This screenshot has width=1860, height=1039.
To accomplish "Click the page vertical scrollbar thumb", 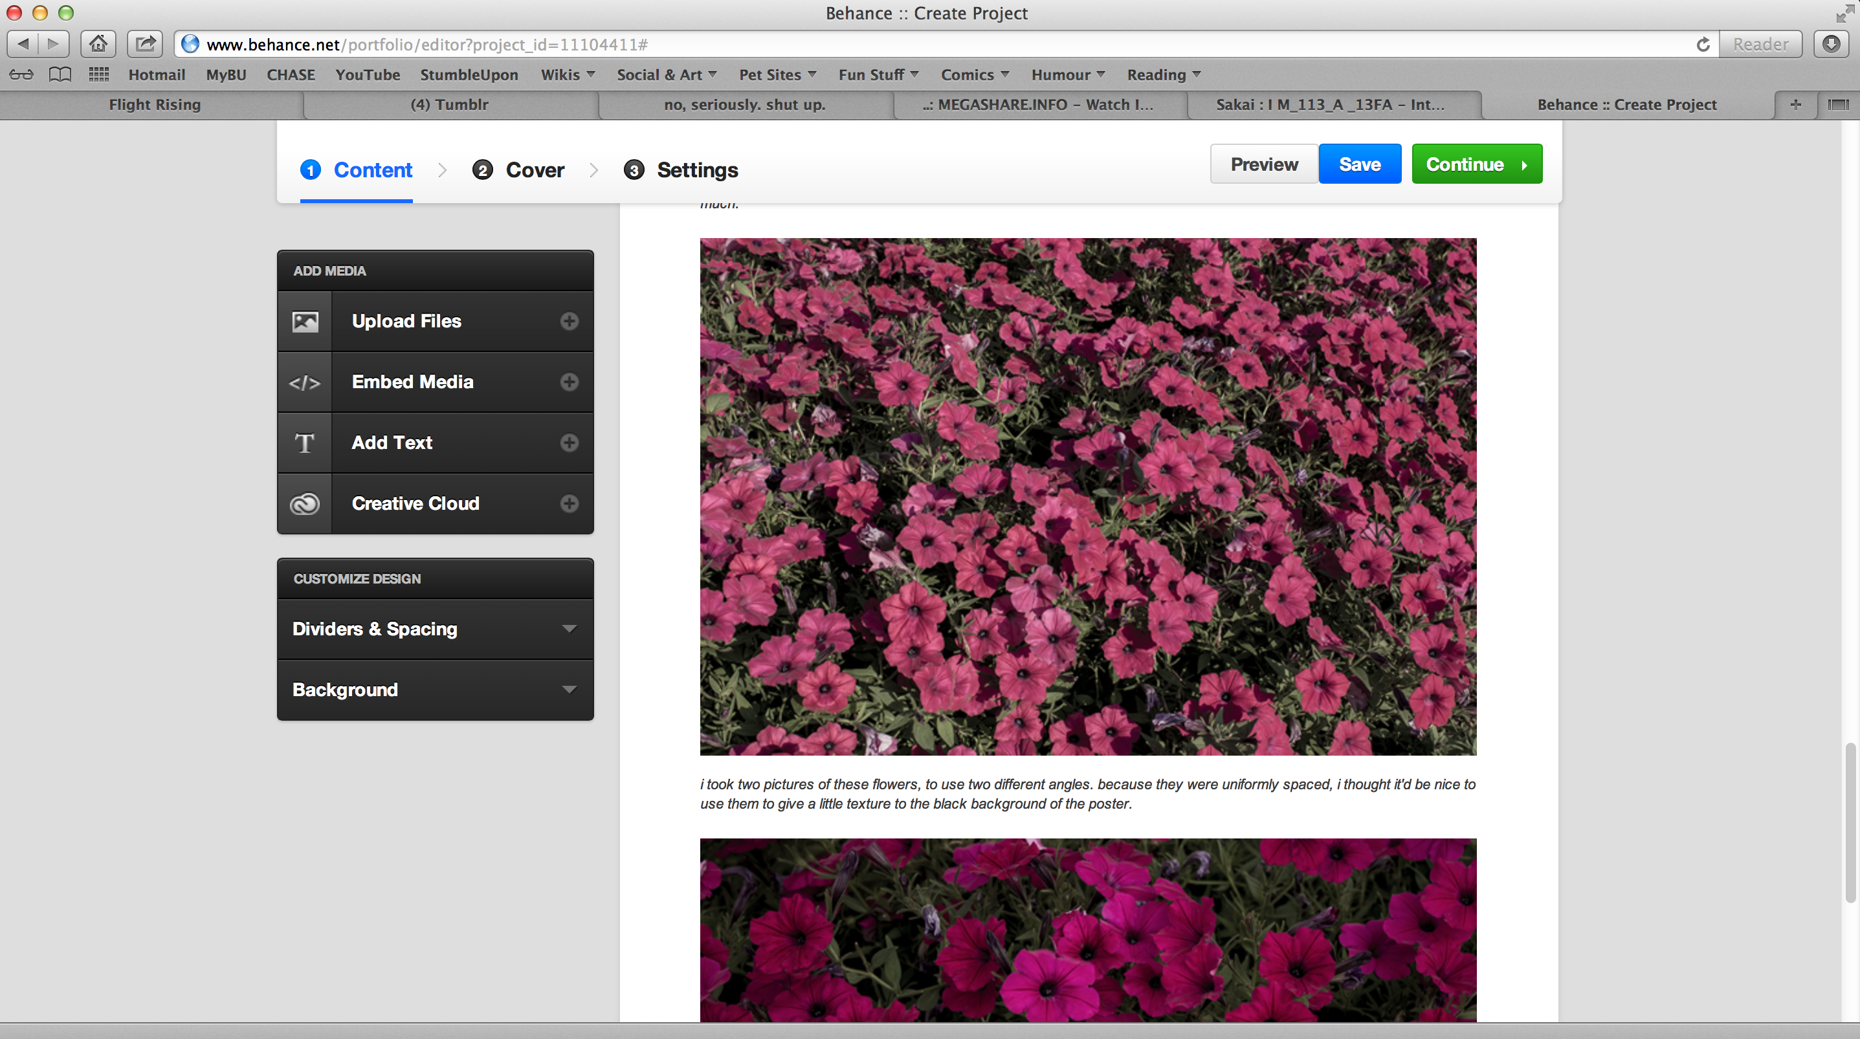I will tap(1850, 822).
